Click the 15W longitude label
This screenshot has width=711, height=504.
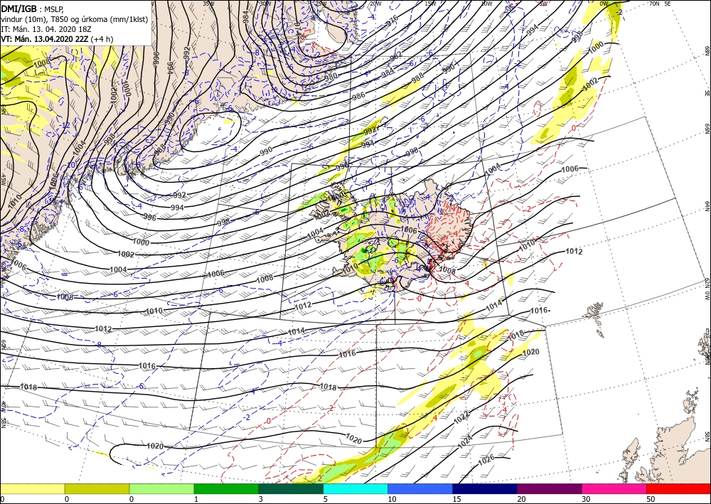(x=430, y=4)
